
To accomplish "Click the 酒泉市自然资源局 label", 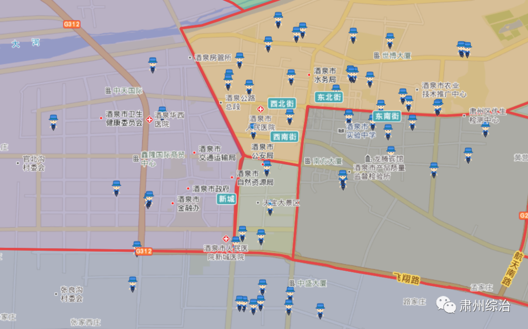I will click(x=255, y=178).
